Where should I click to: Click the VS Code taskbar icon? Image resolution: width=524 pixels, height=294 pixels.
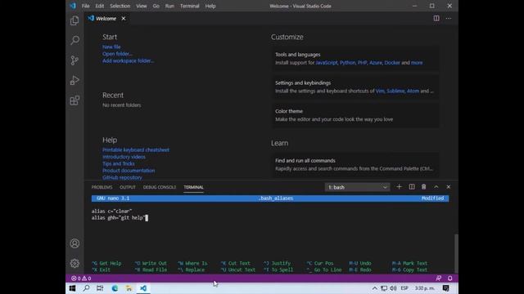pyautogui.click(x=143, y=288)
